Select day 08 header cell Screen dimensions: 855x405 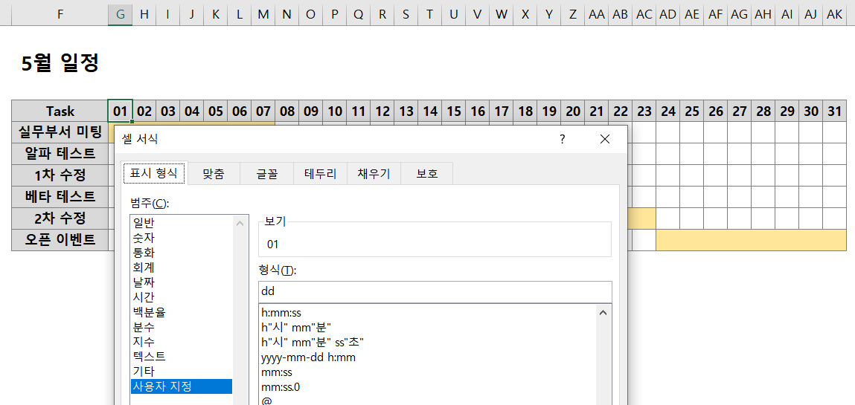click(286, 111)
